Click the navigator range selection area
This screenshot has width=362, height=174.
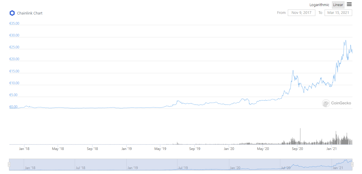[181, 164]
